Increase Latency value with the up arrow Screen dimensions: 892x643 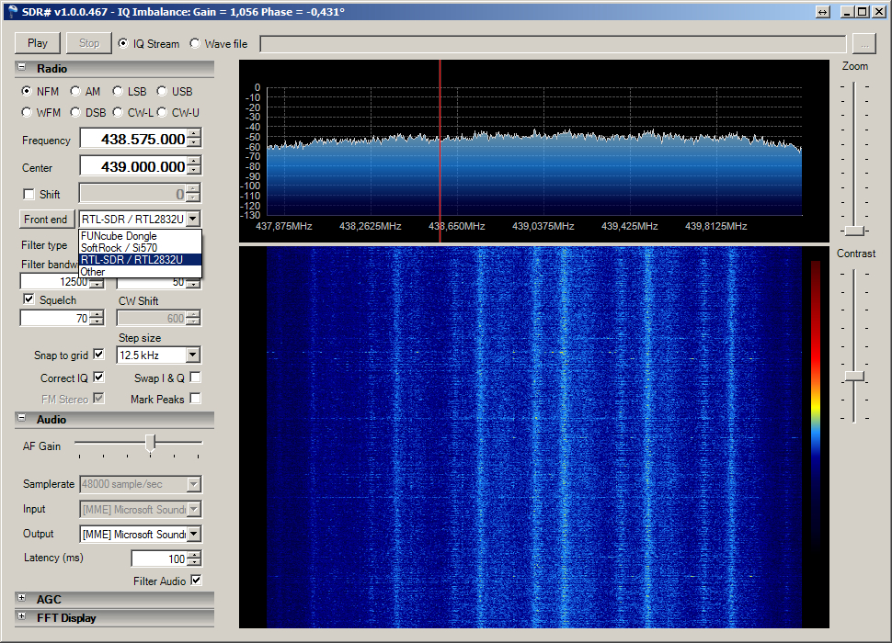pyautogui.click(x=195, y=555)
